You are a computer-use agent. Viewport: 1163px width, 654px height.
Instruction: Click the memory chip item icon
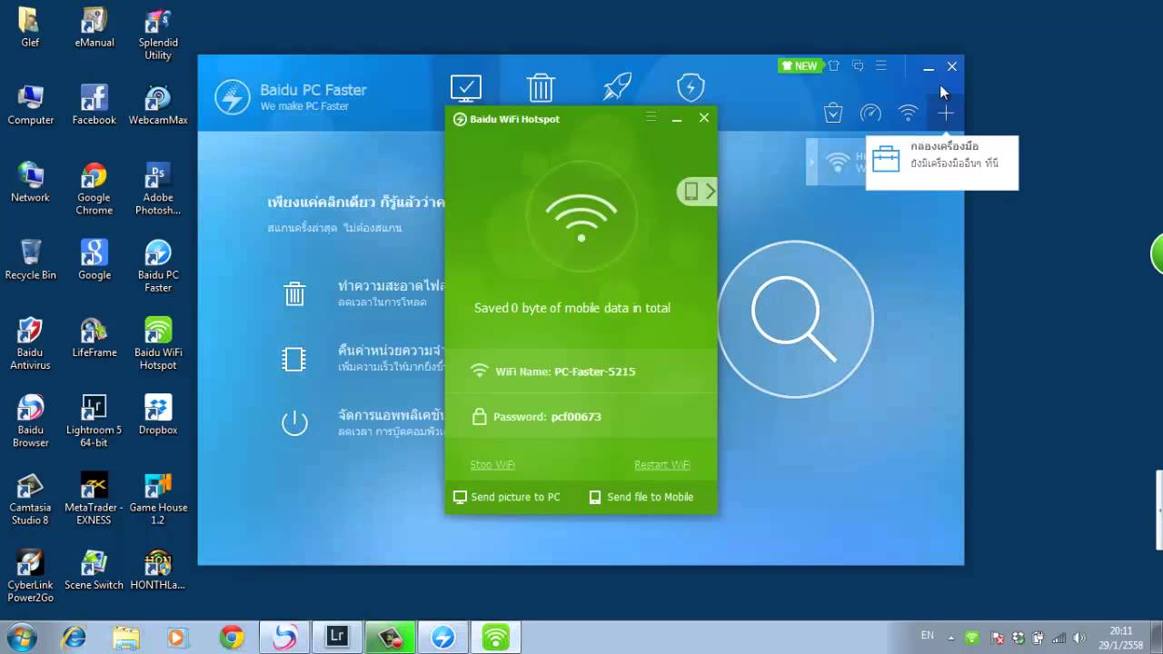pyautogui.click(x=293, y=359)
